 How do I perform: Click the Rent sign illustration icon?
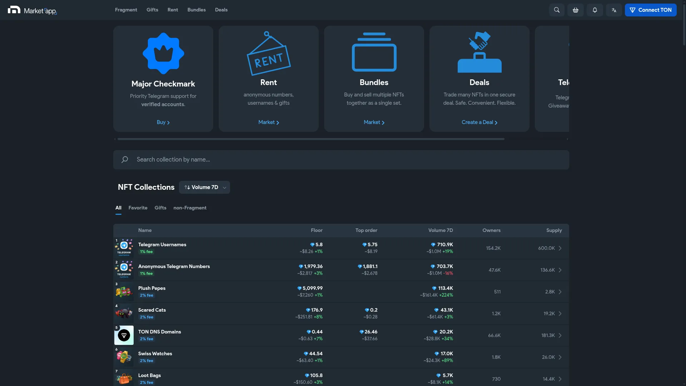point(269,53)
